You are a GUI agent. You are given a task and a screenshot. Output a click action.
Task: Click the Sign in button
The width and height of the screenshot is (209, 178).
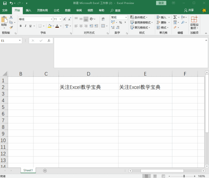click(161, 3)
